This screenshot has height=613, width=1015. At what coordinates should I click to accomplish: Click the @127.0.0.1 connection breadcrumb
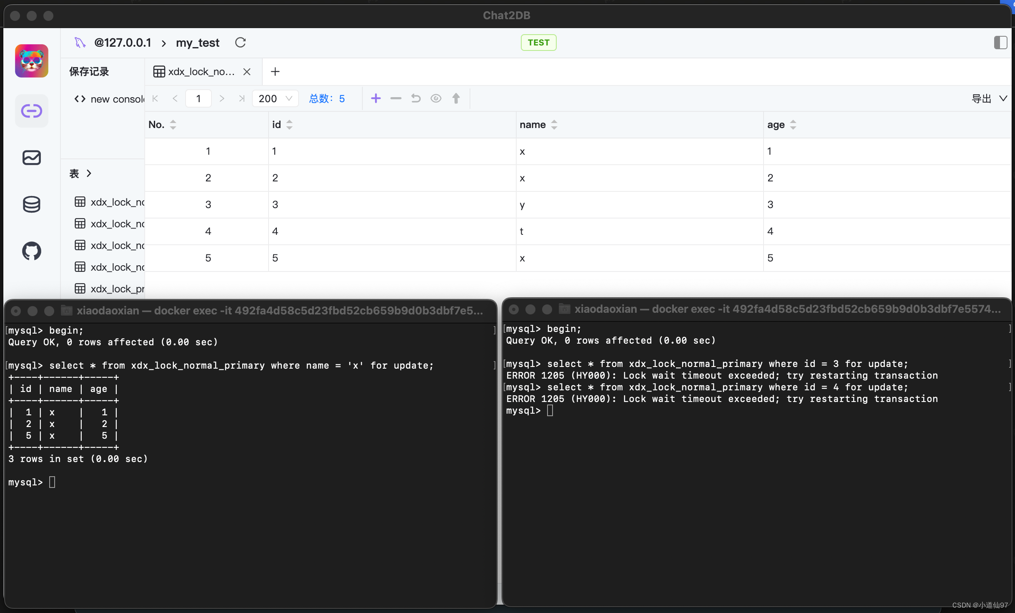point(123,43)
